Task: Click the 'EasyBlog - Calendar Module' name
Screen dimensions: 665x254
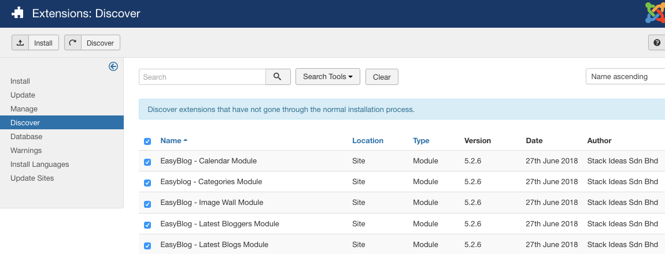Action: (209, 161)
